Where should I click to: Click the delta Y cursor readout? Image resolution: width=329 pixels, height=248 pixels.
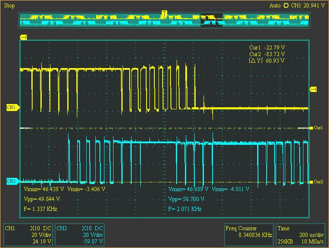coord(267,61)
